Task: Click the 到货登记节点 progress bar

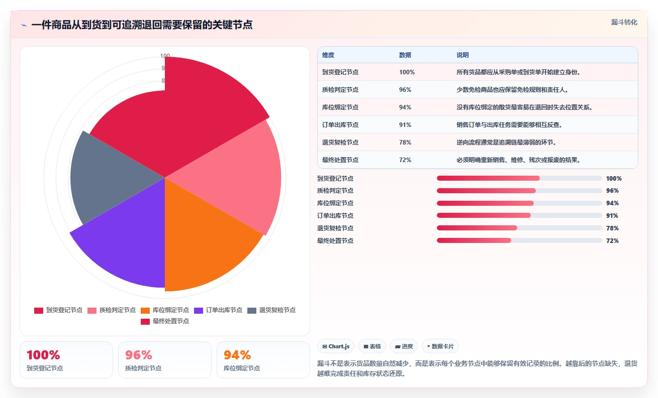Action: (x=519, y=178)
